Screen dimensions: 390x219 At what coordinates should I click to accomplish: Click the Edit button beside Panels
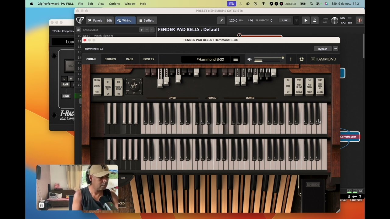(109, 20)
